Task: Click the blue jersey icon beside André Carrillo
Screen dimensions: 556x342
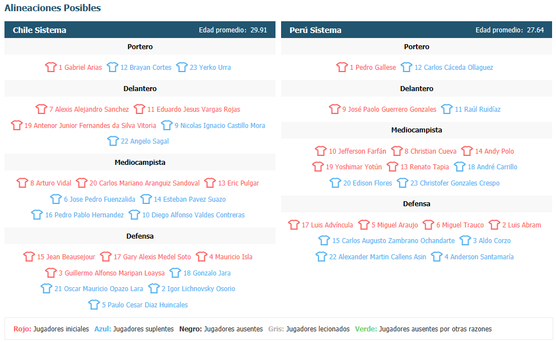Action: pos(460,167)
